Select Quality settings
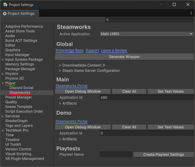The image size is (195, 167). pyautogui.click(x=11, y=102)
